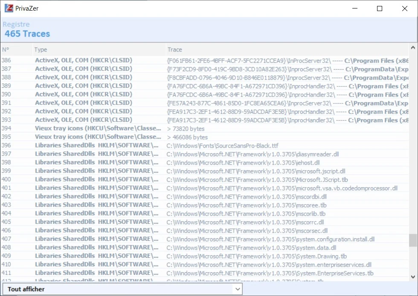The width and height of the screenshot is (418, 296).
Task: Select the diasymreader.dll trace
Action: [x=204, y=154]
